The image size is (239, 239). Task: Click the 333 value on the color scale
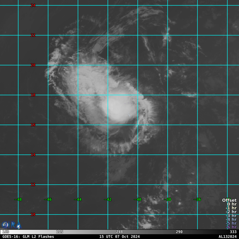tap(233, 232)
